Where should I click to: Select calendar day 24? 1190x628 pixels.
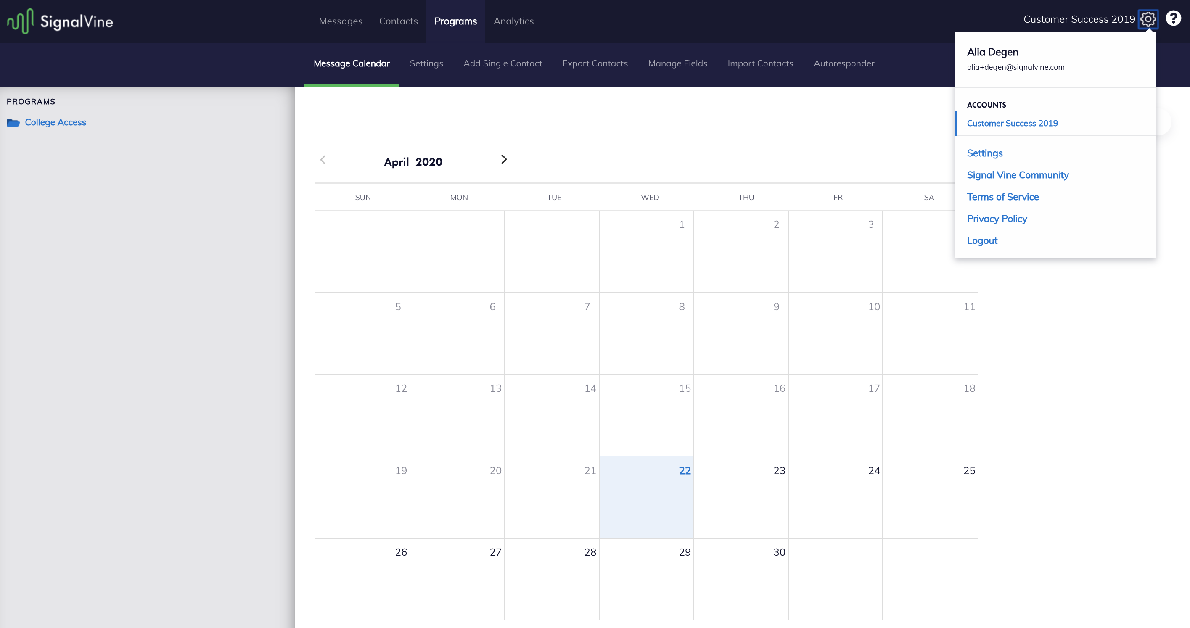pos(836,497)
